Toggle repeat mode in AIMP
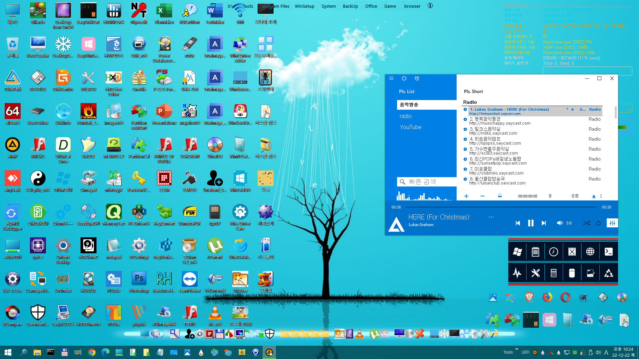 pyautogui.click(x=598, y=223)
